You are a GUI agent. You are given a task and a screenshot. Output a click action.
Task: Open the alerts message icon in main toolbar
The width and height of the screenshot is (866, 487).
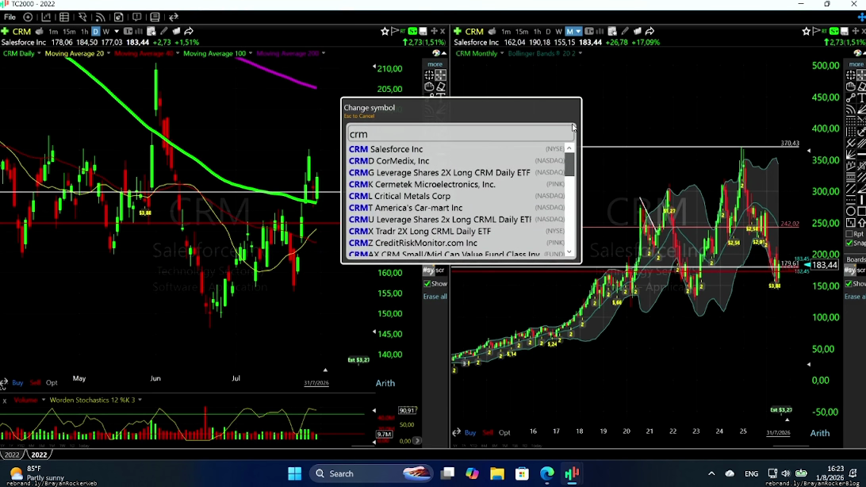pyautogui.click(x=136, y=17)
